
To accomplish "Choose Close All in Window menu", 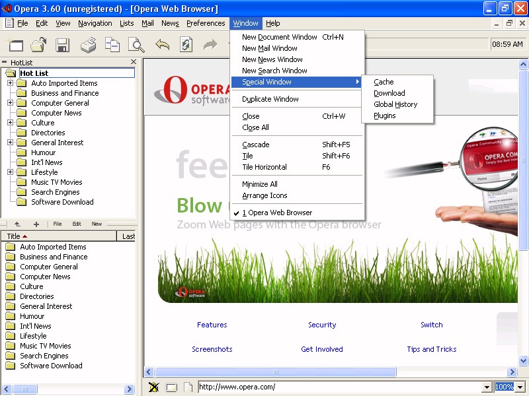I will 297,127.
